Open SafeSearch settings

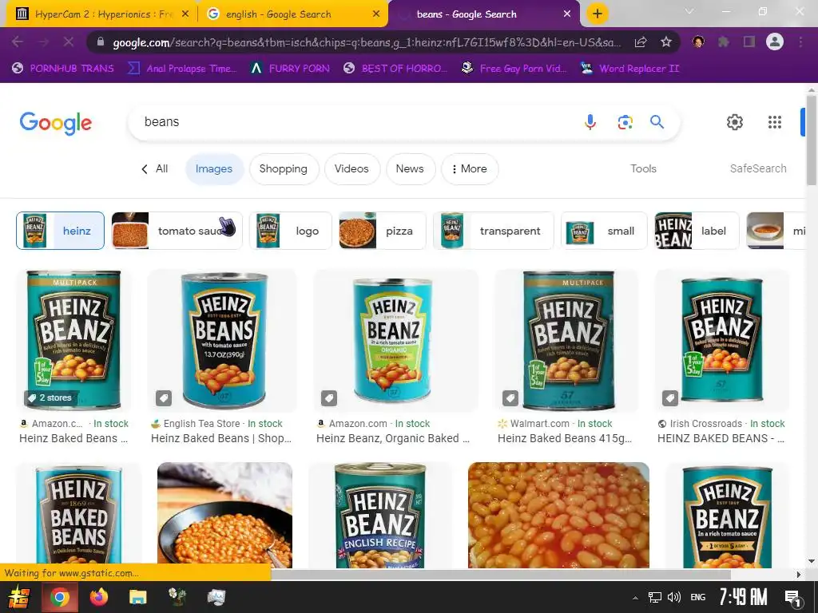tap(758, 169)
